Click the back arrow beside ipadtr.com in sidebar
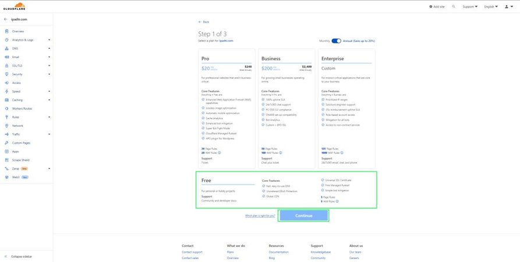 tap(5, 19)
